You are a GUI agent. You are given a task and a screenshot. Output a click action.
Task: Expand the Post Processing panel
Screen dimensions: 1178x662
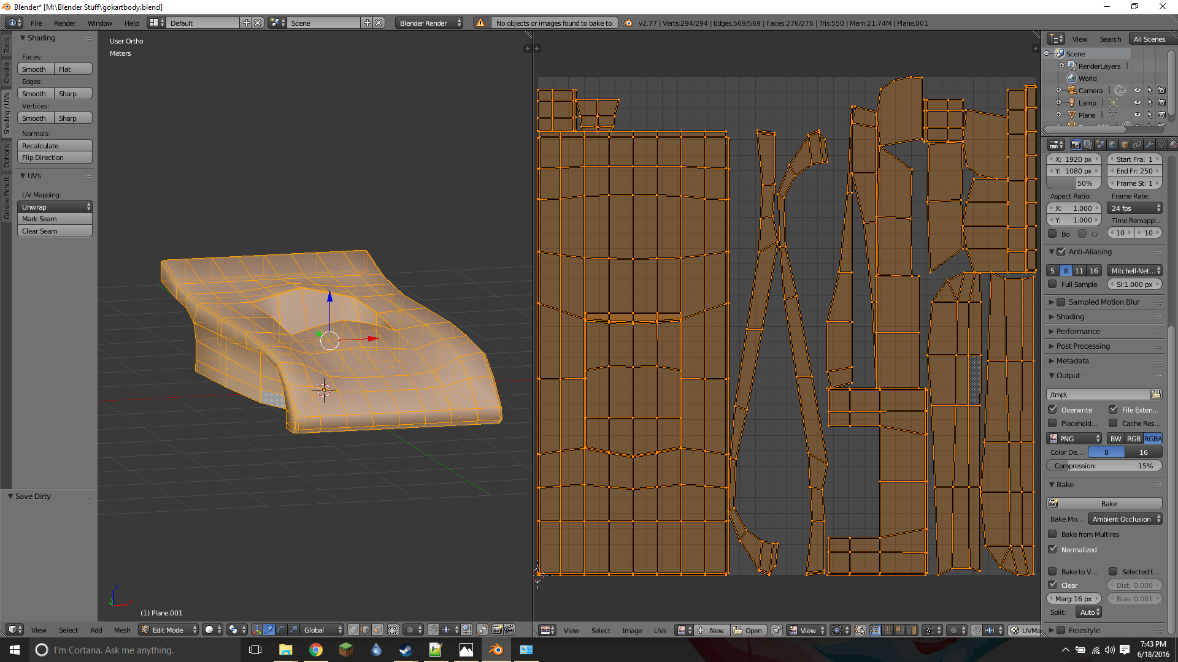point(1082,346)
